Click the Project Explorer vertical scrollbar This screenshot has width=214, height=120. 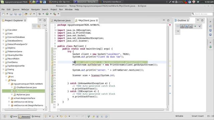[46, 51]
